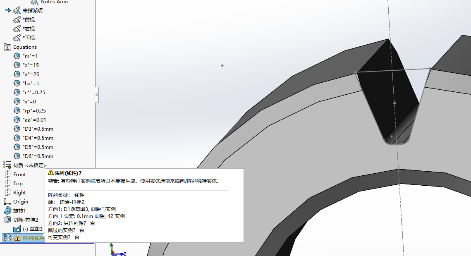Select the Right plane label
471x256 pixels.
19,193
